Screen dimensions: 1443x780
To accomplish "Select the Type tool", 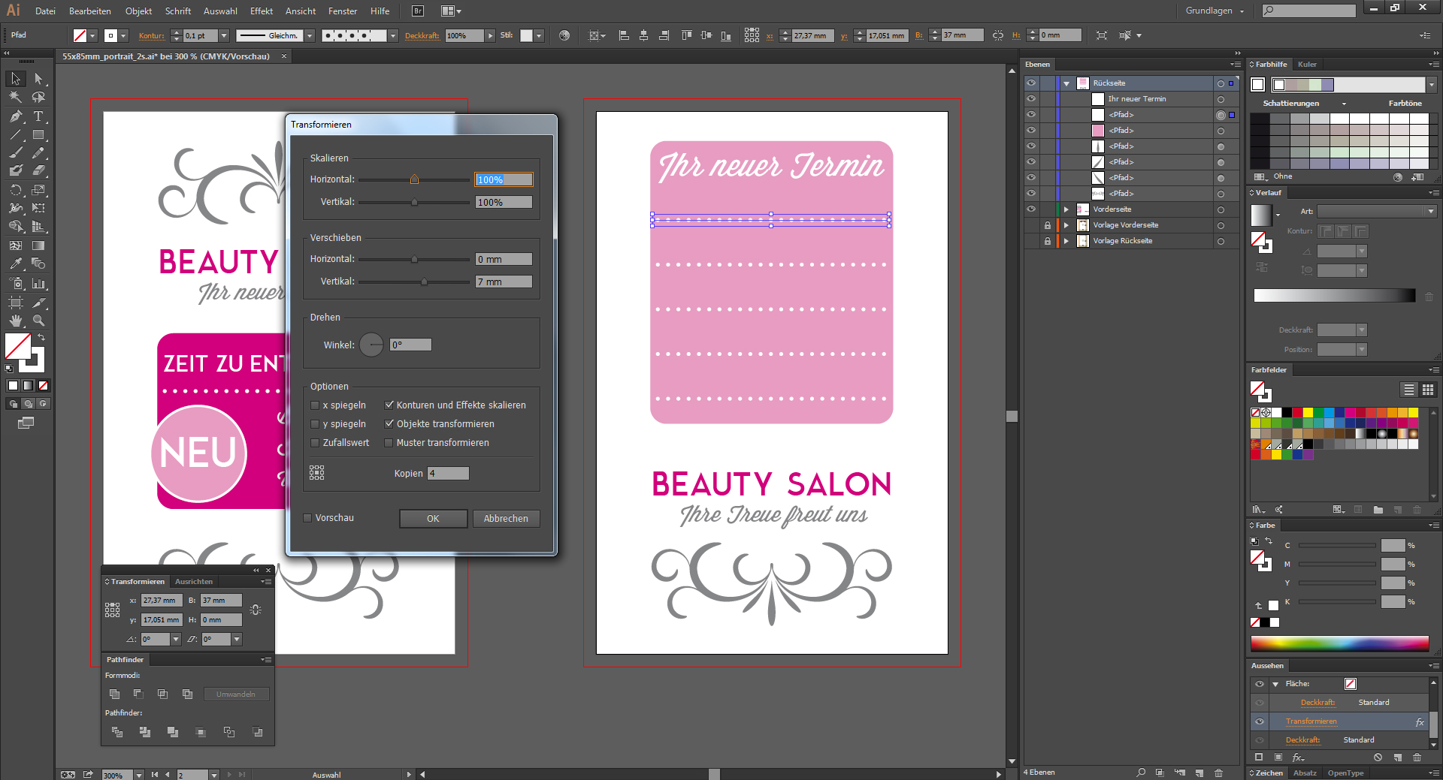I will (x=38, y=116).
